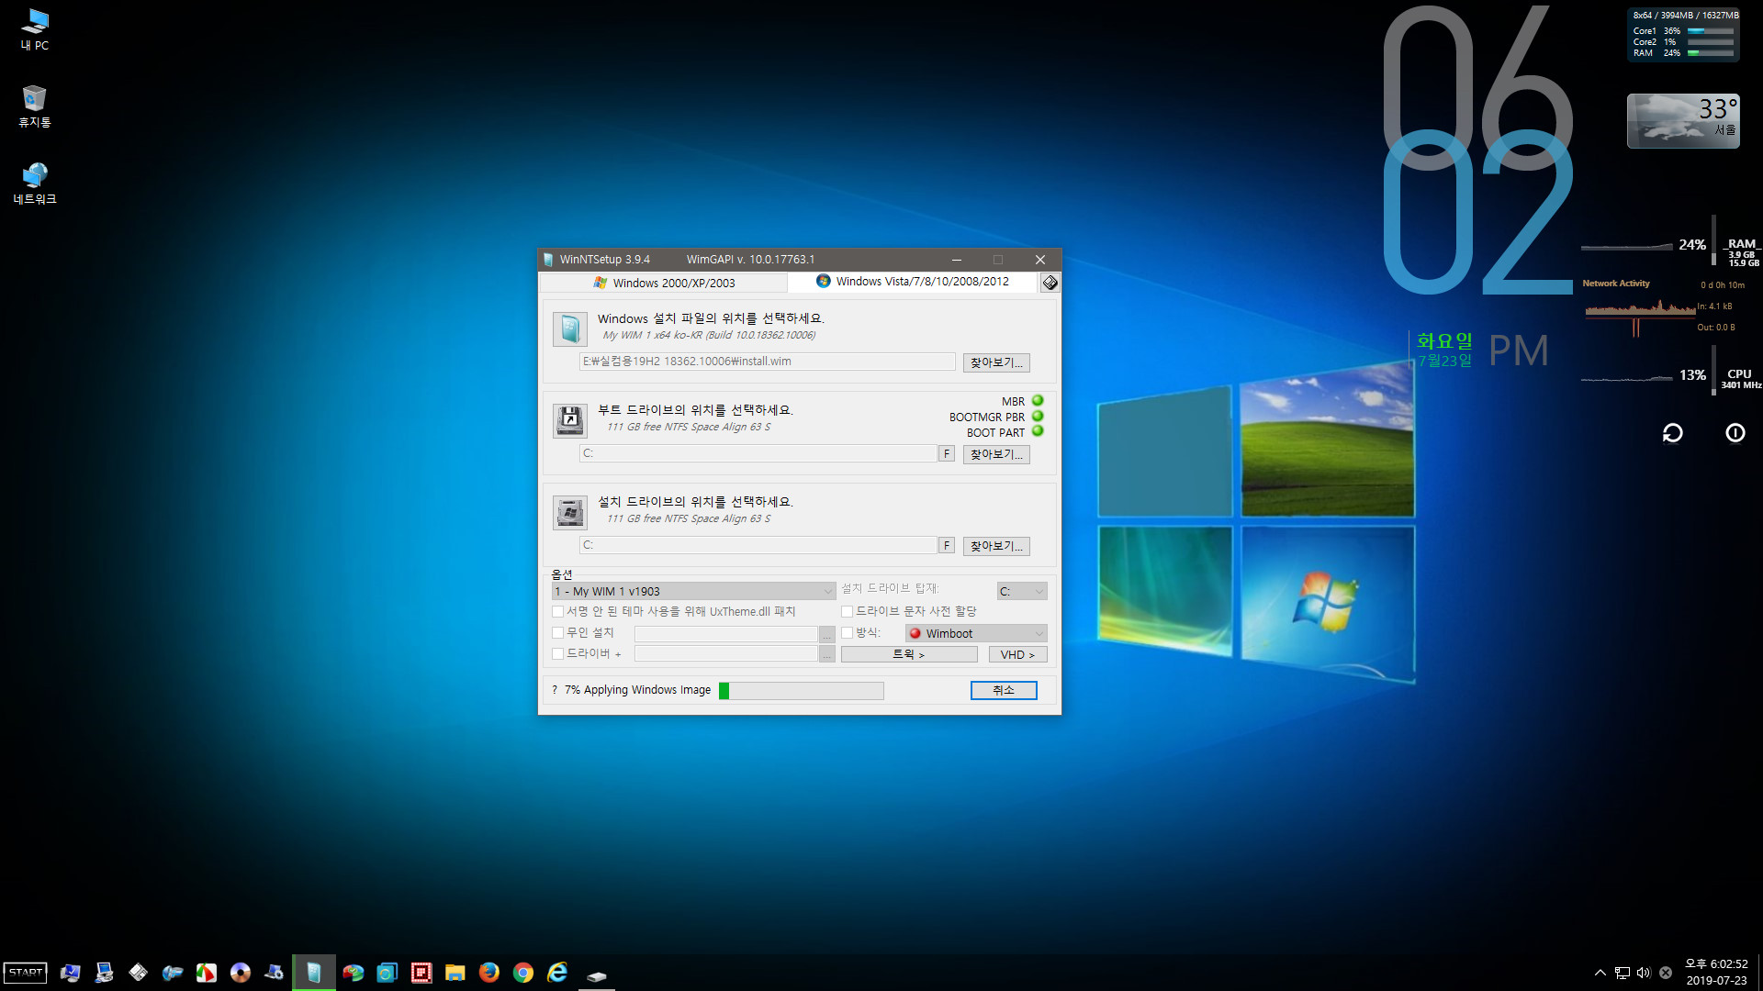1763x991 pixels.
Task: Click 찾아보기 for the install.wim path
Action: click(996, 362)
